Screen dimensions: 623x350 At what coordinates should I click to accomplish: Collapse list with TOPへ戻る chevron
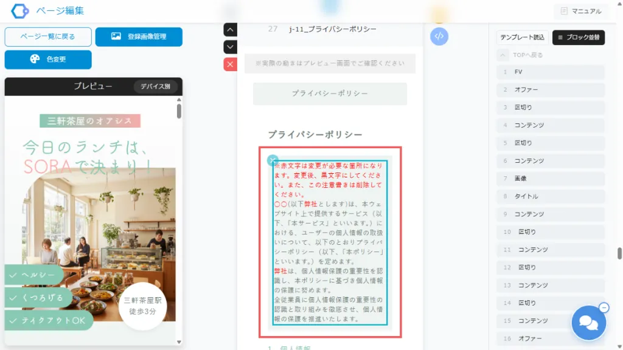503,55
